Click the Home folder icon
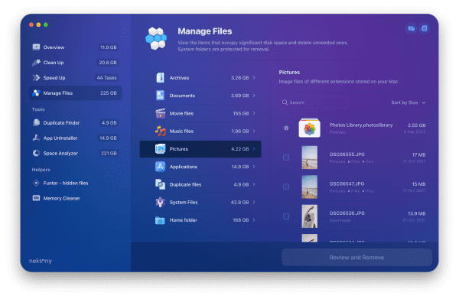 160,220
